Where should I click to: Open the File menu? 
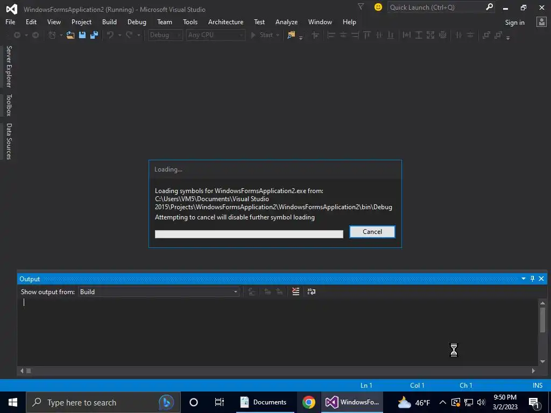coord(10,22)
